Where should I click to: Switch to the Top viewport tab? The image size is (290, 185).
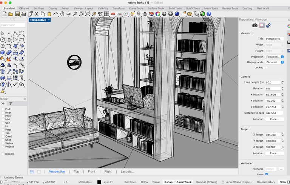[x=76, y=171]
